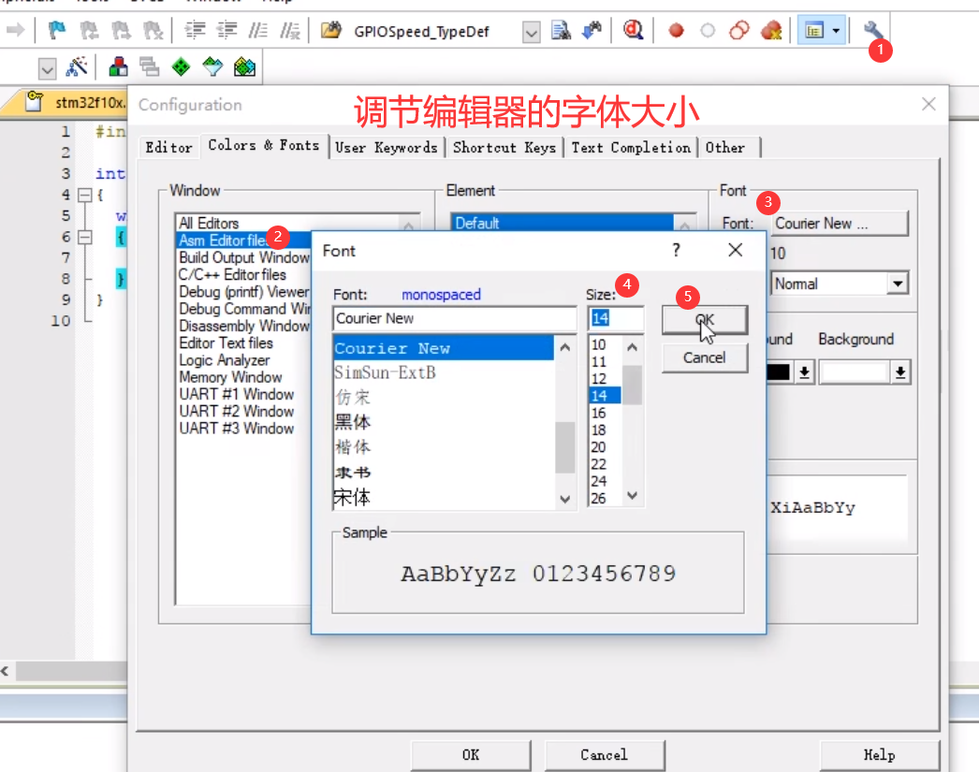979x772 pixels.
Task: Open Configuration via the wrench icon
Action: [873, 30]
